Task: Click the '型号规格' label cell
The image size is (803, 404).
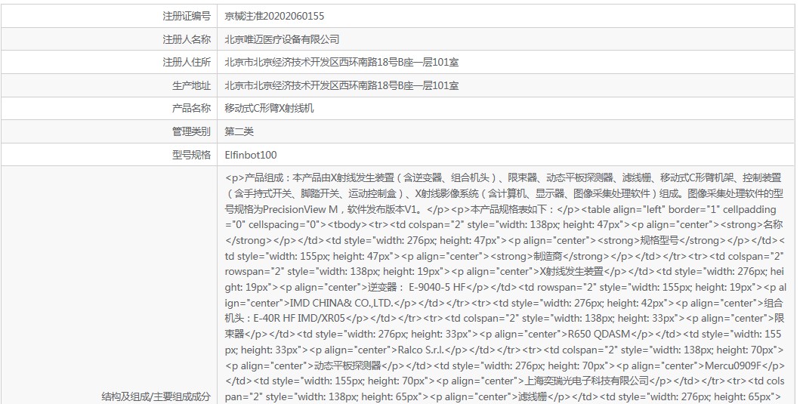Action: 109,154
